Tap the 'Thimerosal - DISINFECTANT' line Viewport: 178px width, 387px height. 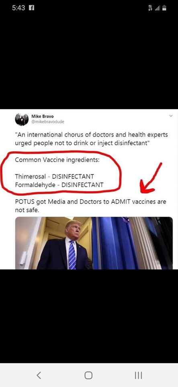pos(54,177)
